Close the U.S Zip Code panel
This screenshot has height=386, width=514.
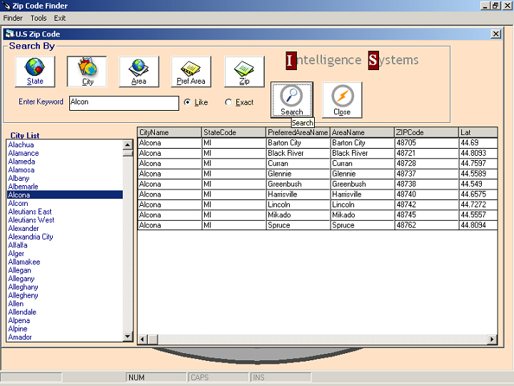point(496,34)
